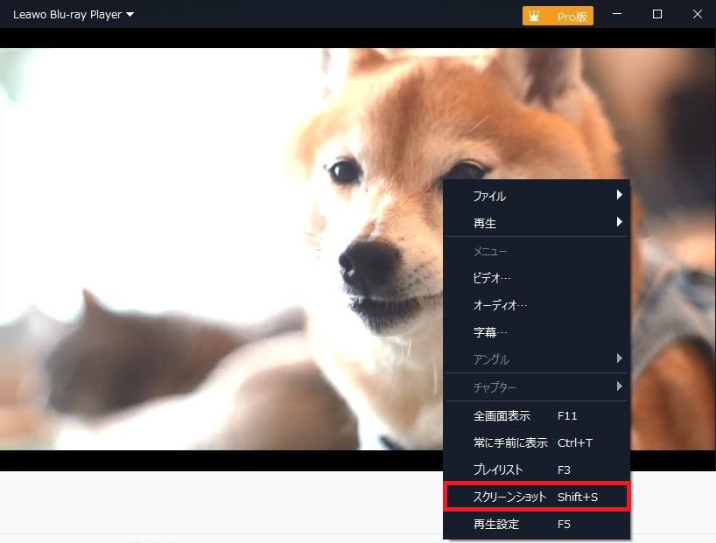Expand the アングル submenu
Image resolution: width=716 pixels, height=543 pixels.
tap(536, 359)
